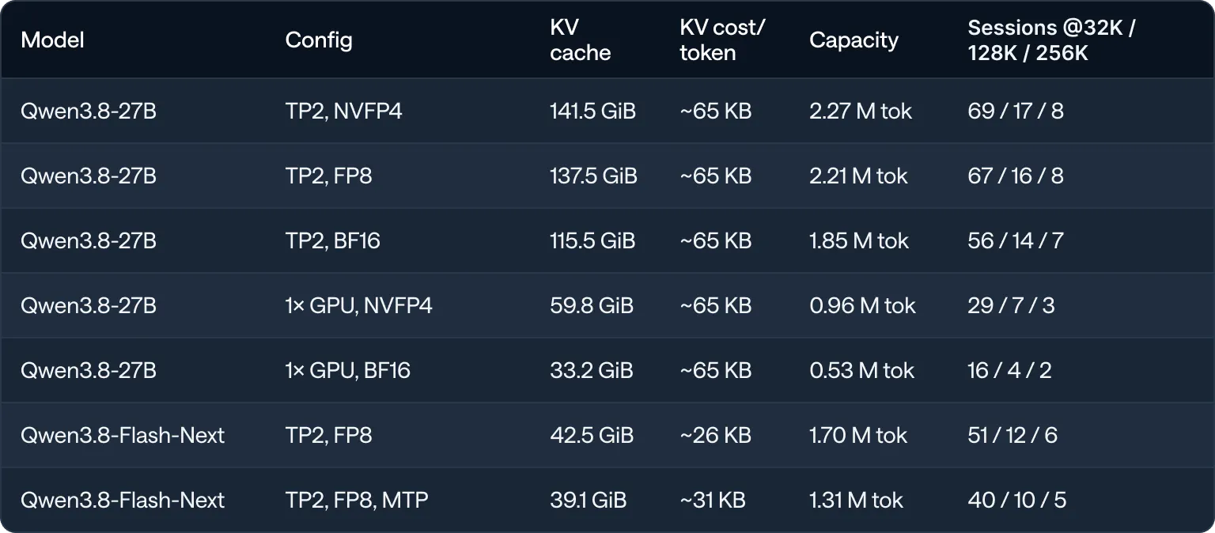
Task: Click the 69 / 17 / 8 sessions cell
Action: pos(1016,111)
